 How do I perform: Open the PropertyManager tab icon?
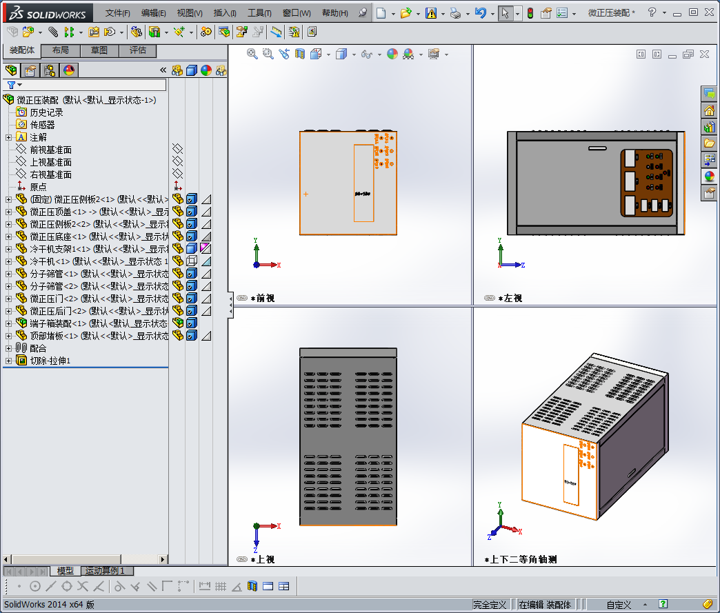pyautogui.click(x=30, y=70)
